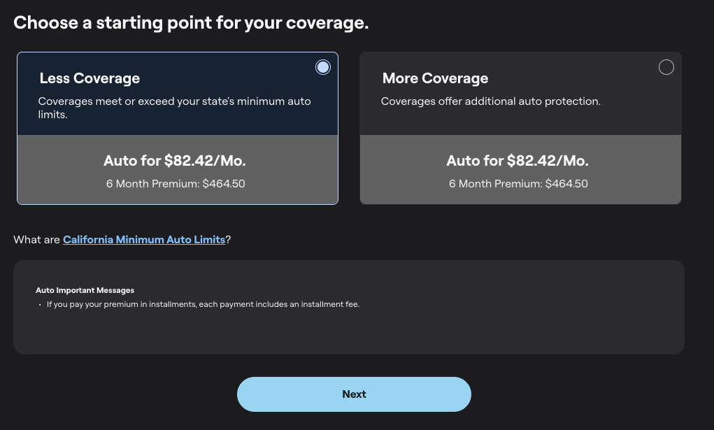Click the Auto Important Messages heading
714x430 pixels.
click(x=85, y=290)
